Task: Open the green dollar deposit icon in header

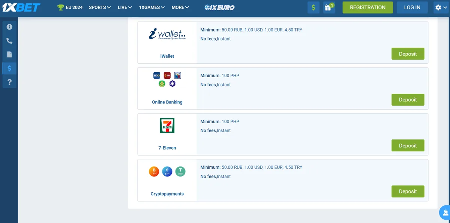Action: (313, 7)
